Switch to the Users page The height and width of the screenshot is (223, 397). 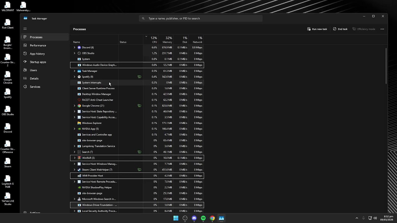tap(45, 70)
